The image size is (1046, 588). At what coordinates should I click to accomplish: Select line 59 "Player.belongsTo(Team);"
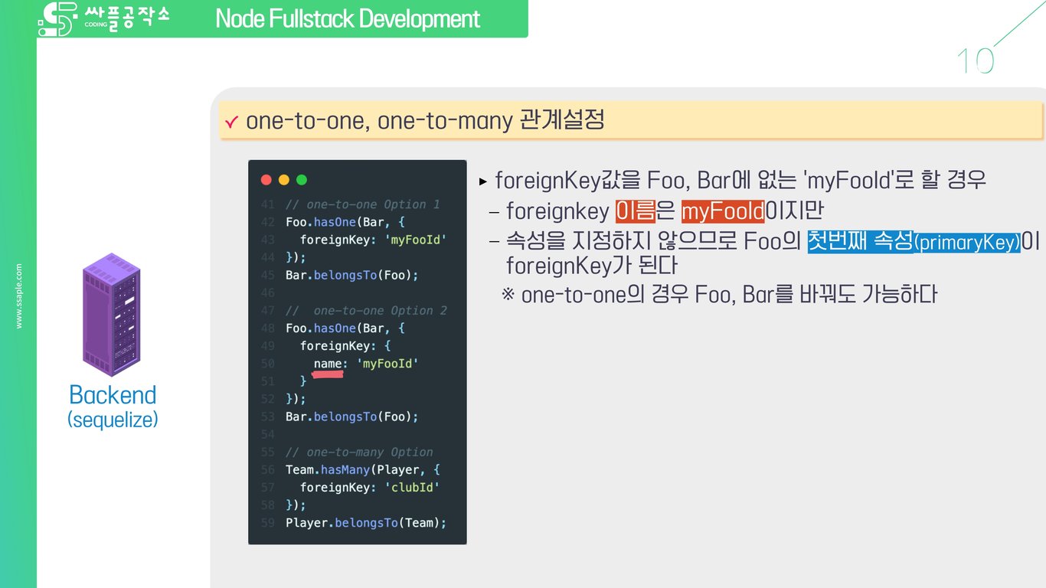[x=366, y=522]
